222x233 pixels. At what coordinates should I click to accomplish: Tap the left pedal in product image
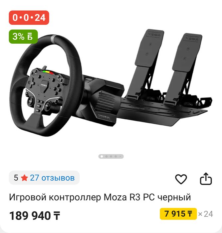click(x=146, y=64)
